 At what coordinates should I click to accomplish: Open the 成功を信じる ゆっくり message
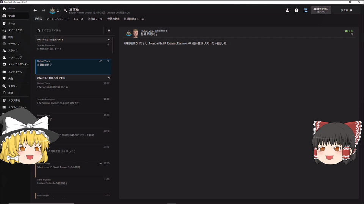pos(73,153)
